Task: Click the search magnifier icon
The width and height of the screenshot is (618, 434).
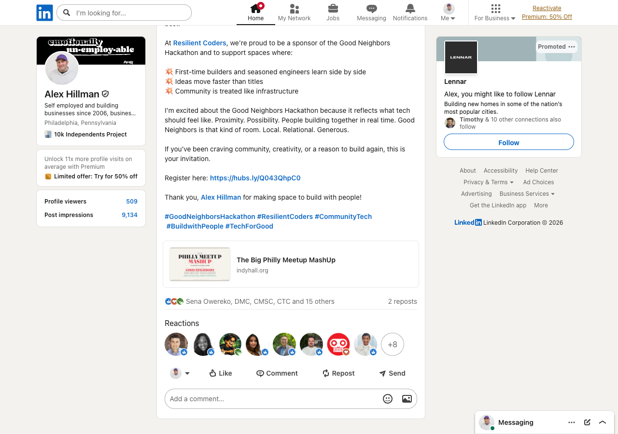Action: click(67, 13)
